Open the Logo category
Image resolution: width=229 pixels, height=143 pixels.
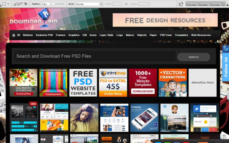pos(120,35)
